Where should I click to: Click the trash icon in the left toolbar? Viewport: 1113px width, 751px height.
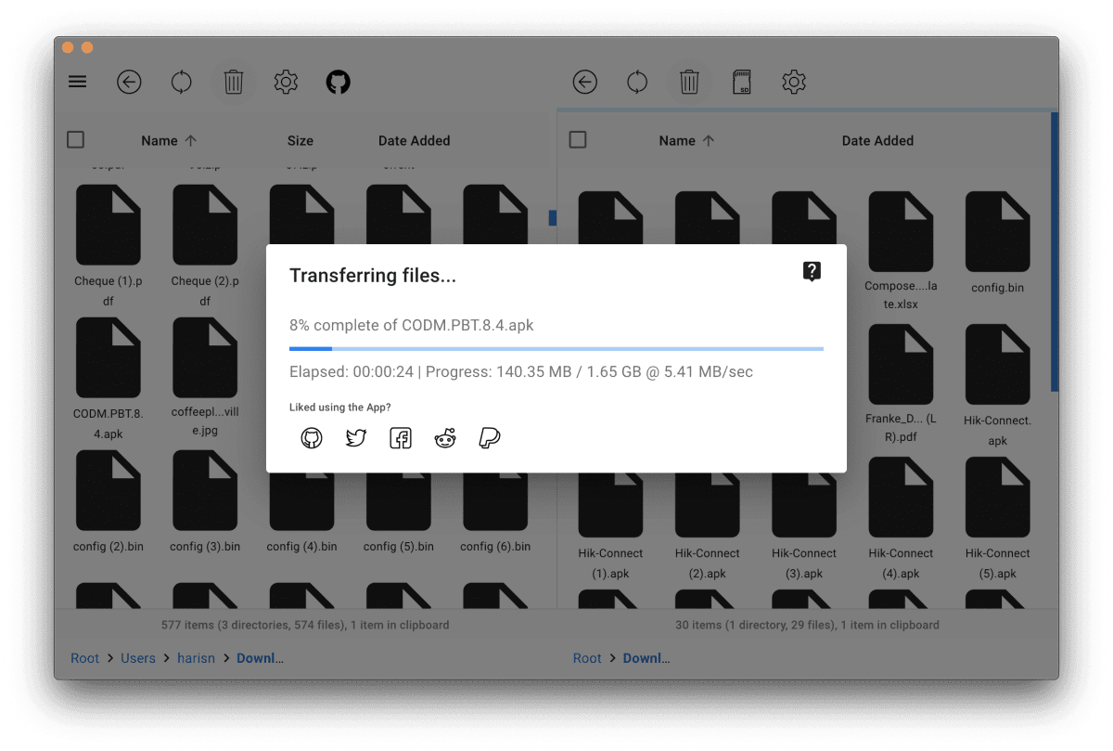pyautogui.click(x=234, y=82)
